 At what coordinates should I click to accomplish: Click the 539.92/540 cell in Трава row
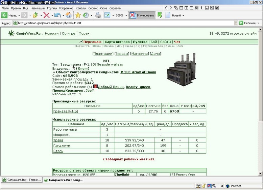click(x=134, y=140)
